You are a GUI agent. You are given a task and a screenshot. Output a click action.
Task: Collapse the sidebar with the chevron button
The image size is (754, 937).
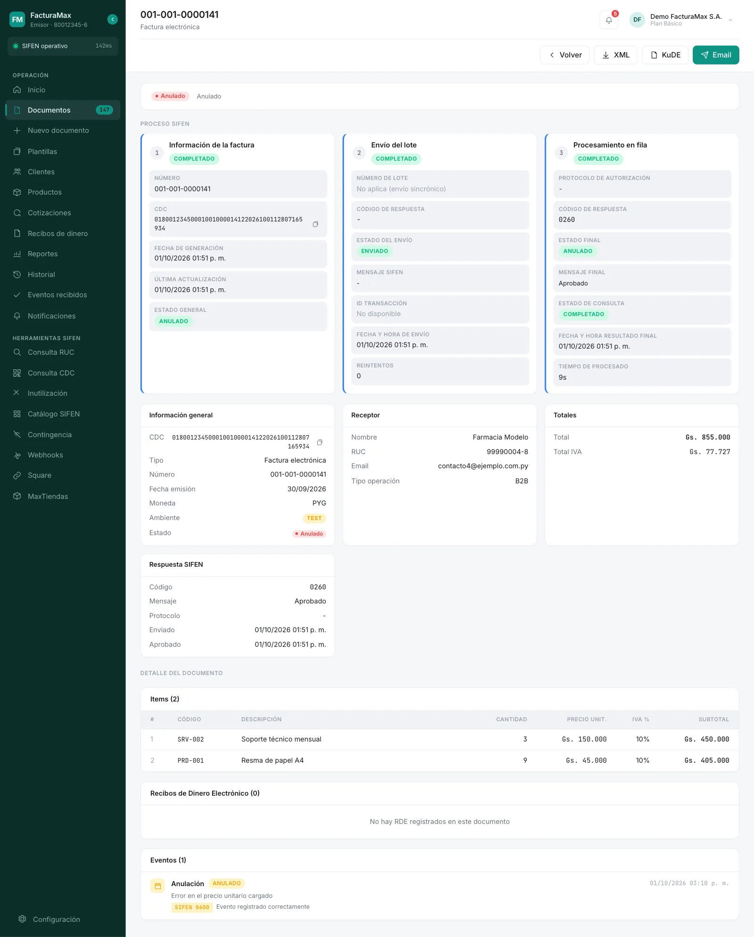tap(113, 19)
